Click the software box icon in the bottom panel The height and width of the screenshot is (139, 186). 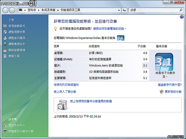coord(62,105)
